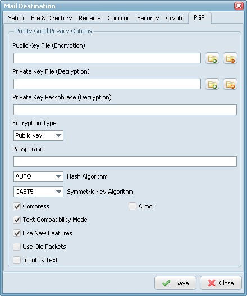Enable the Armor checkbox
247x296 pixels.
point(132,206)
